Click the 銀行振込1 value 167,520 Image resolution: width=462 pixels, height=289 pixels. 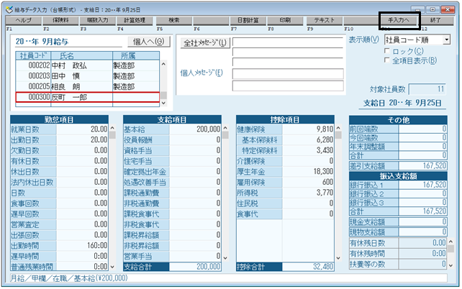(x=423, y=185)
